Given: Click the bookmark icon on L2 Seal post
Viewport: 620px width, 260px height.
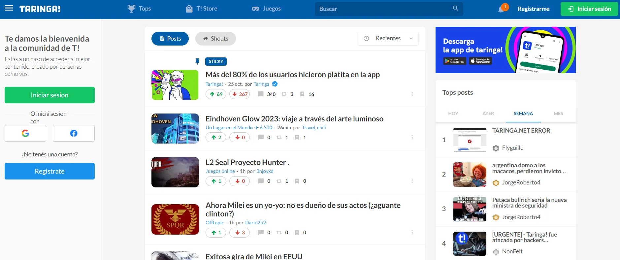Looking at the screenshot, I should pos(297,181).
